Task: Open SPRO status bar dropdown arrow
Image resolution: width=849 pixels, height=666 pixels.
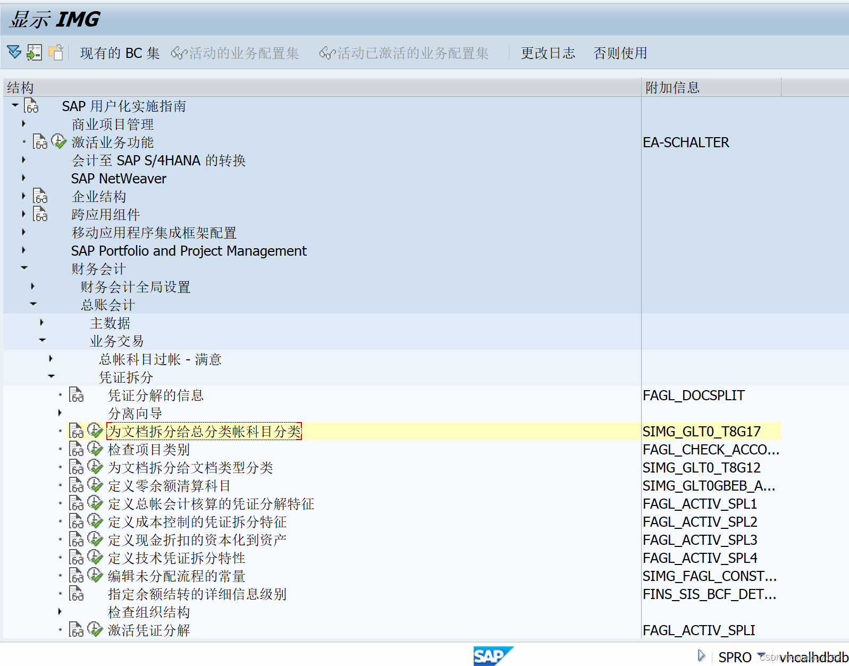Action: pos(761,655)
